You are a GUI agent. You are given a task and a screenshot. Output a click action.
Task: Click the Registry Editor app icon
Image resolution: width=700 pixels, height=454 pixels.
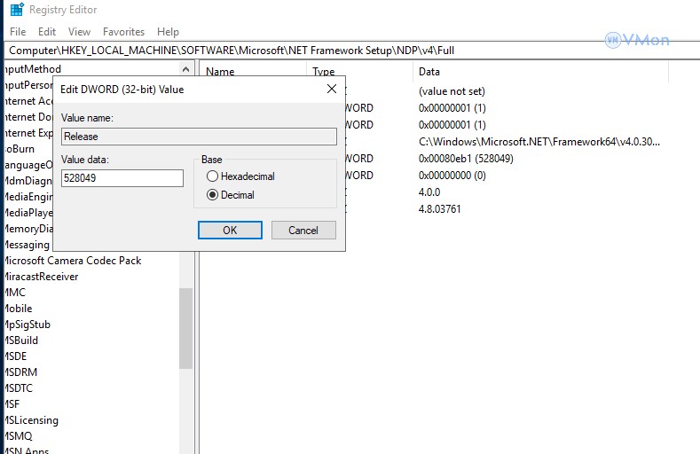[x=16, y=10]
